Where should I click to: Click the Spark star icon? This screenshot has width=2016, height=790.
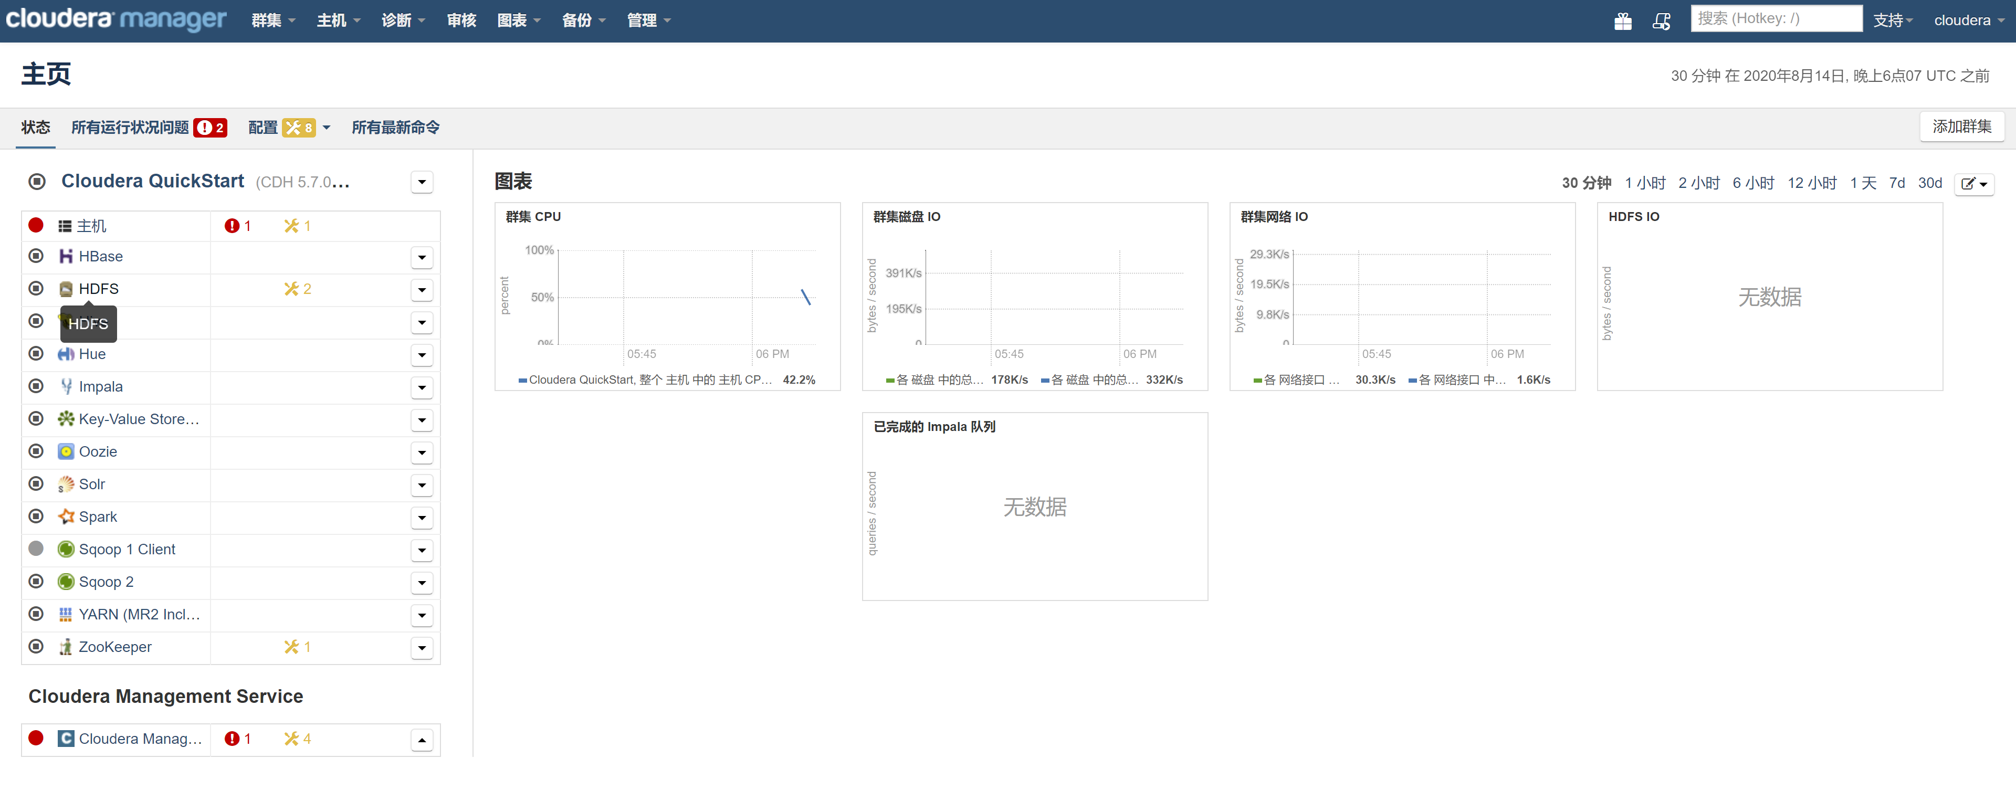[x=66, y=517]
